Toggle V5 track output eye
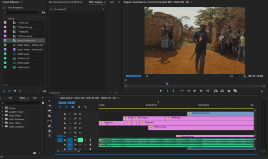 click(80, 123)
